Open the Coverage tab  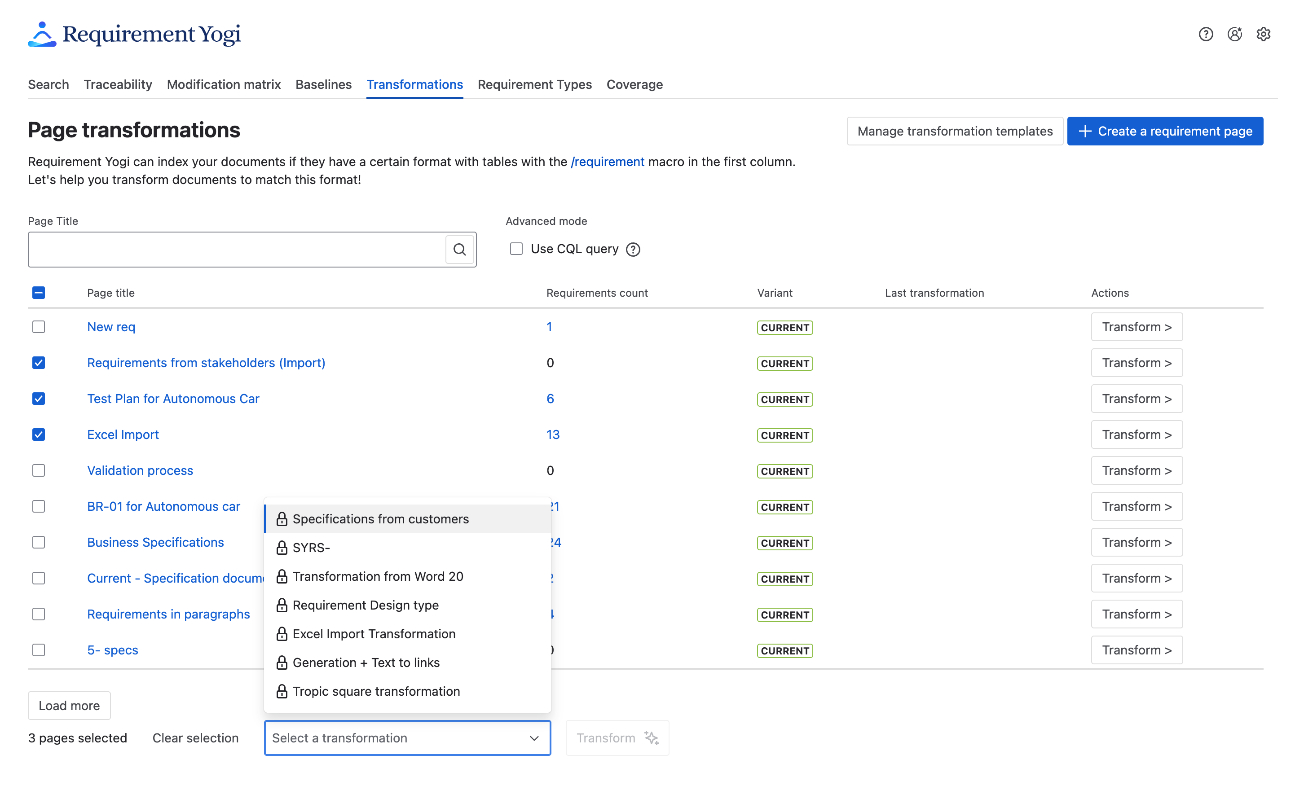pyautogui.click(x=634, y=85)
